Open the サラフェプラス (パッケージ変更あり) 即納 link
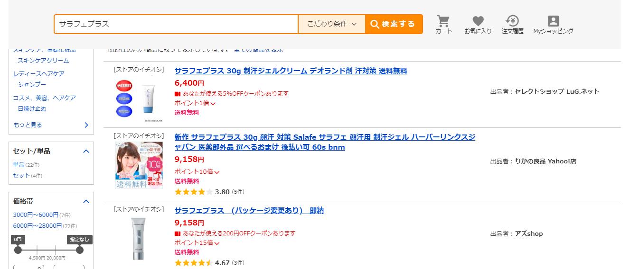 [249, 210]
